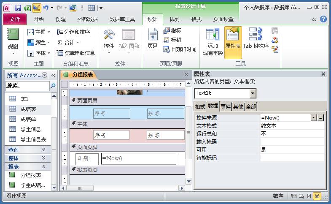Image resolution: width=331 pixels, height=204 pixels.
Task: Expand the 查询 Queries group
Action: tap(27, 150)
